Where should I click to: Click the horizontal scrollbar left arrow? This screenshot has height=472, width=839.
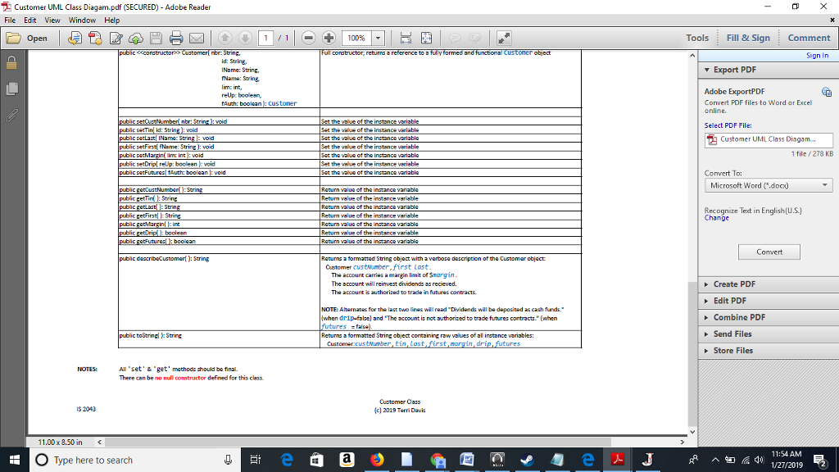click(99, 442)
